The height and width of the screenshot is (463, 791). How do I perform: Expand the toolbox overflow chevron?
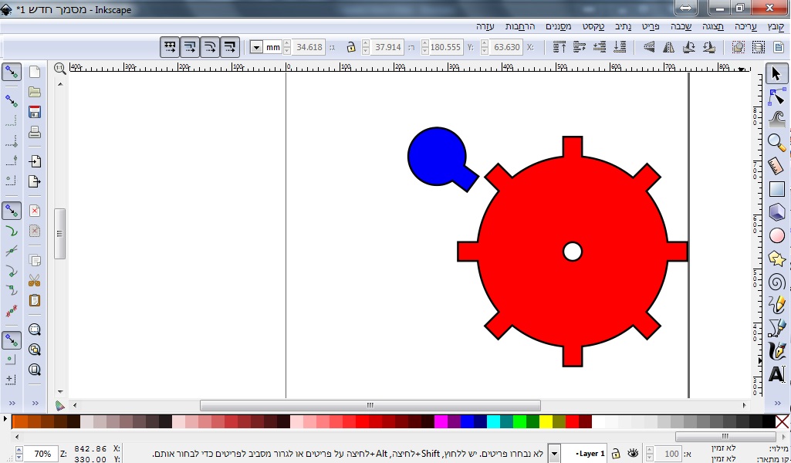776,403
